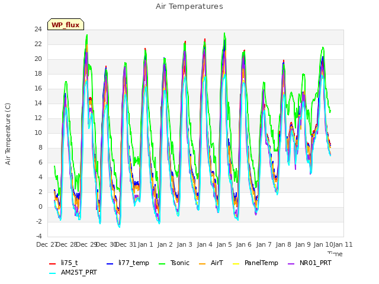
Task: Click the Jan 1 x-axis tick label
Action: coord(146,244)
